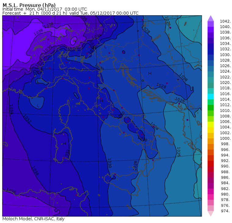This screenshot has height=223, width=232.
Task: Click the 1036 legend value
Action: pos(225,38)
